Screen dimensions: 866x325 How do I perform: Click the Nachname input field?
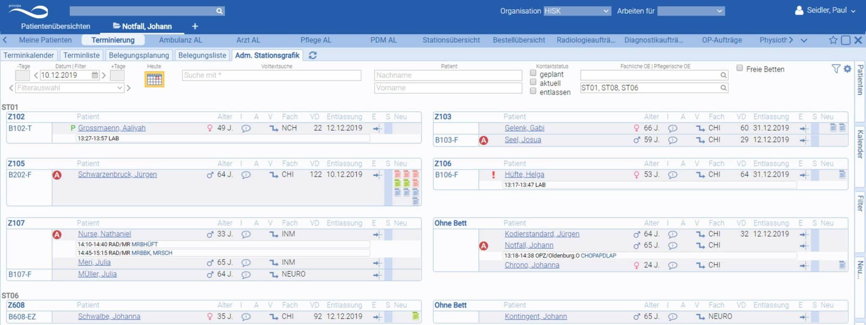pos(448,75)
